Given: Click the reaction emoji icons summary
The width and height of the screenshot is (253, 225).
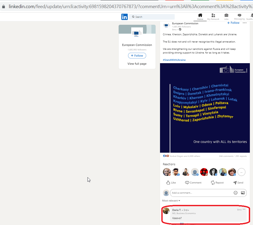Looking at the screenshot, I should 166,156.
